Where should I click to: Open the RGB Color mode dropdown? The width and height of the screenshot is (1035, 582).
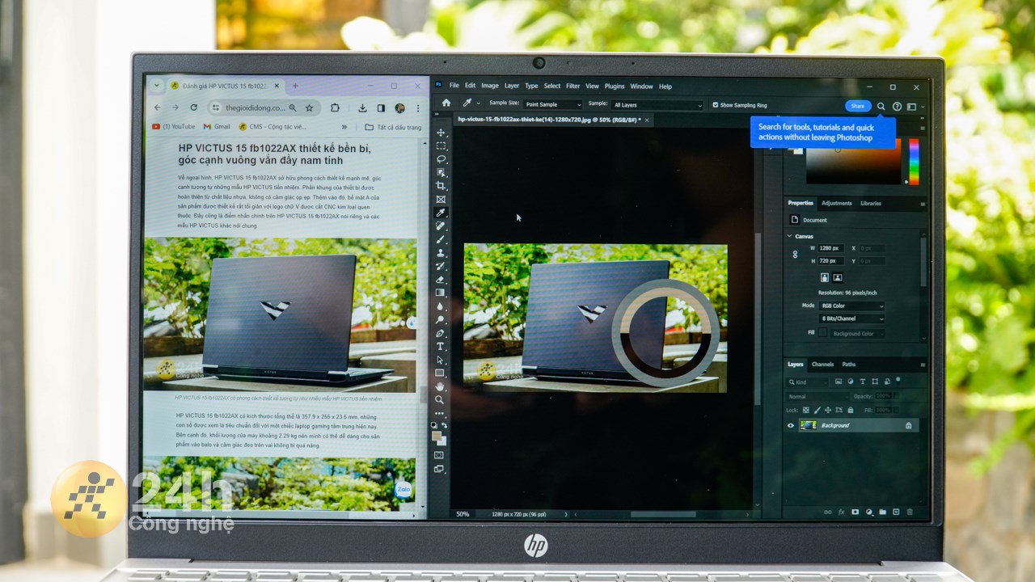[851, 306]
